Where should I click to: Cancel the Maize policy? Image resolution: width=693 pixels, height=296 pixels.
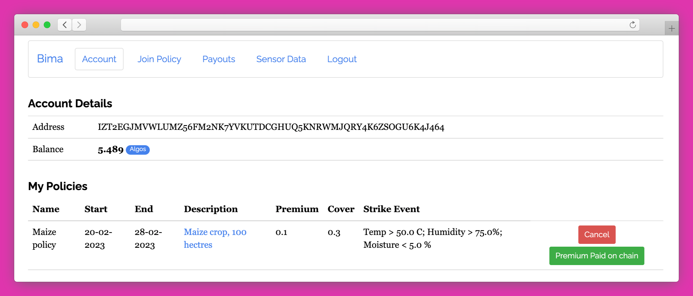[x=597, y=235]
